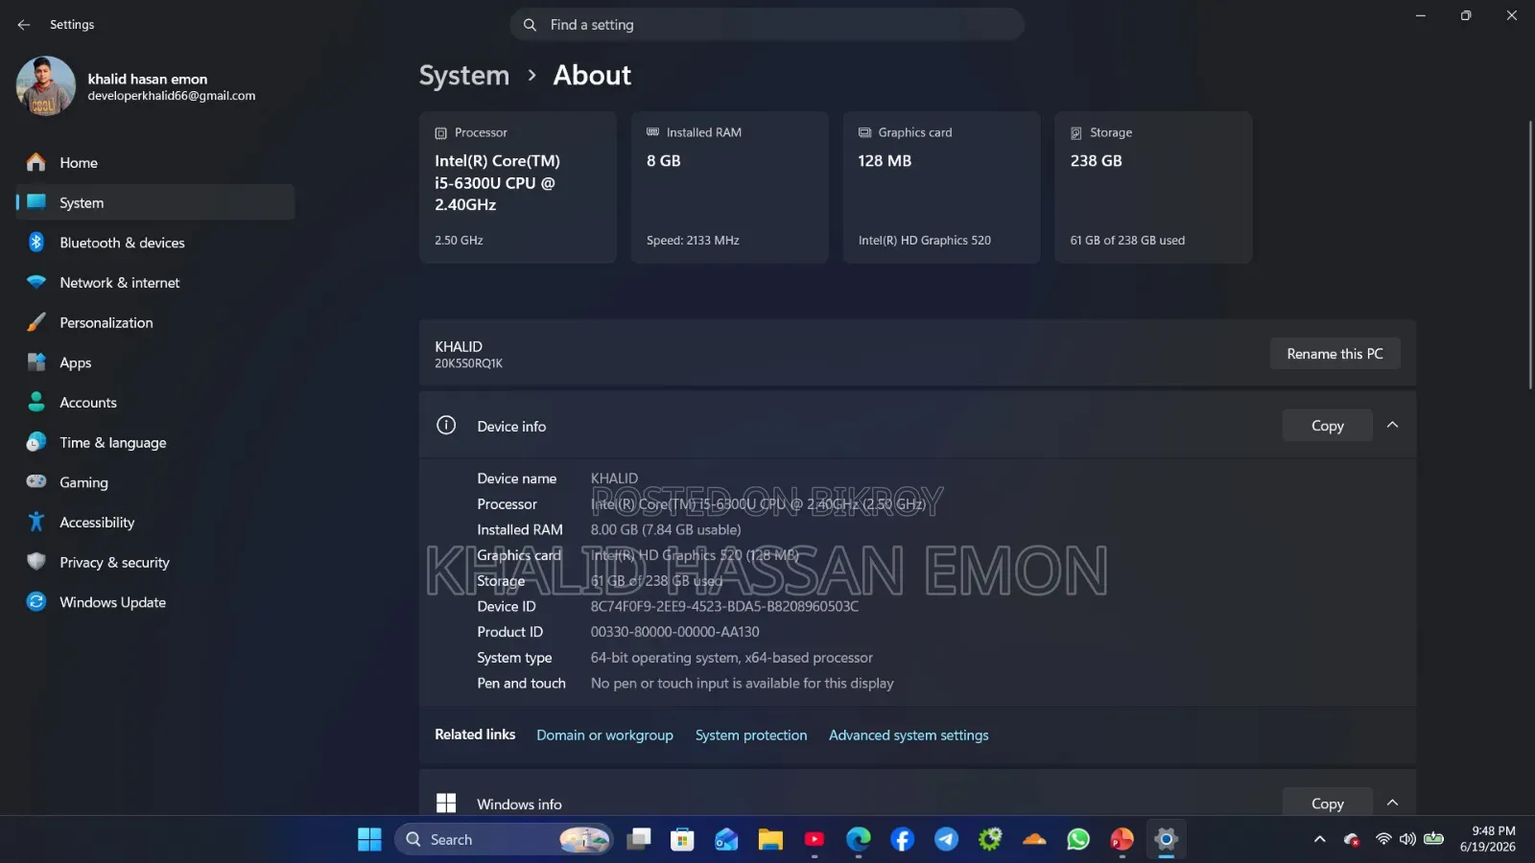Collapse the Windows info section
1535x863 pixels.
click(x=1393, y=803)
